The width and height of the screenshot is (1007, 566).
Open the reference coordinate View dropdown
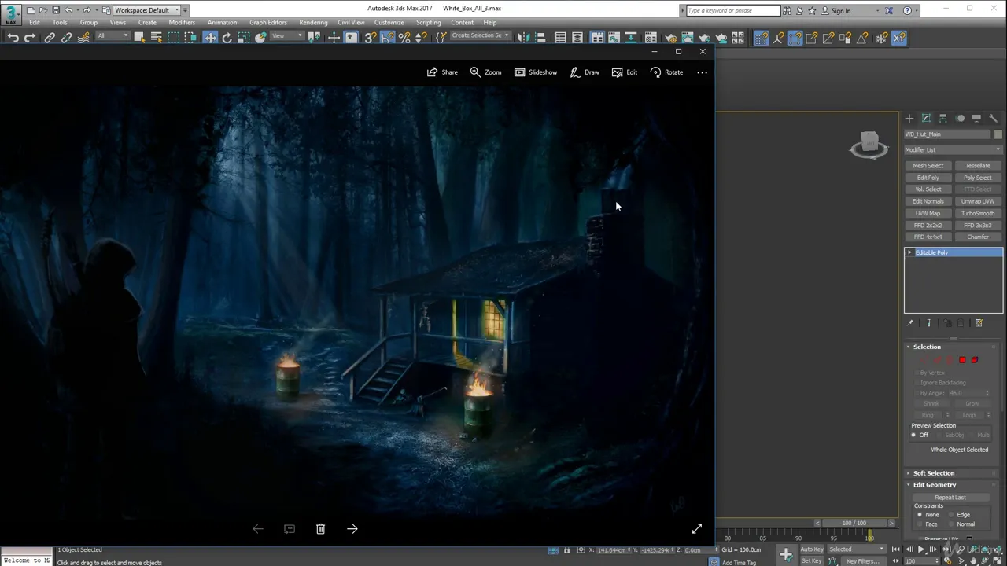coord(286,36)
